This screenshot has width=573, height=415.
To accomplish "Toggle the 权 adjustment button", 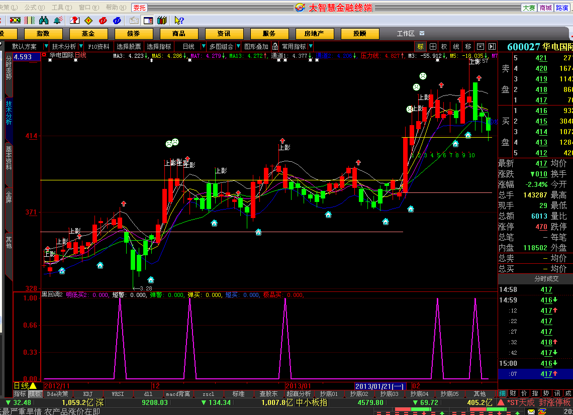I will [x=444, y=46].
